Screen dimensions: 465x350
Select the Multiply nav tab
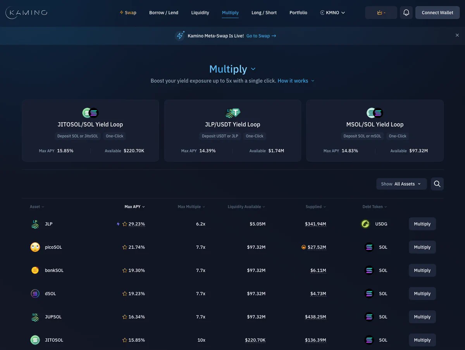(230, 13)
